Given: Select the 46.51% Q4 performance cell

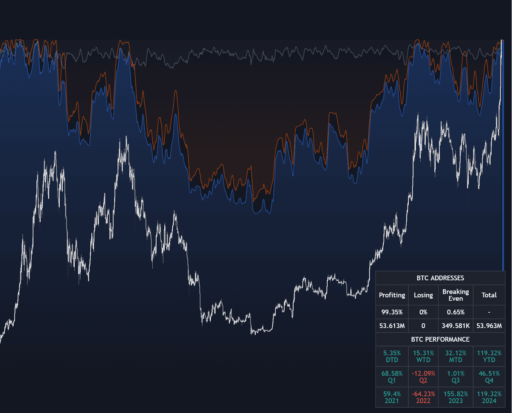Looking at the screenshot, I should tap(489, 376).
